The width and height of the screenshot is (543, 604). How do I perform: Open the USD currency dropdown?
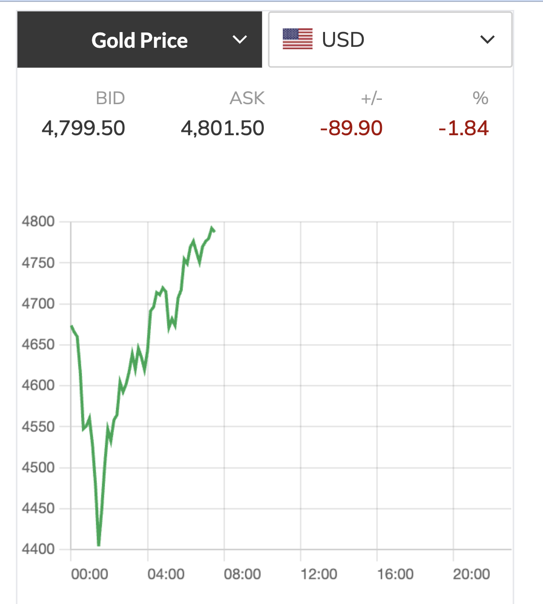coord(390,40)
